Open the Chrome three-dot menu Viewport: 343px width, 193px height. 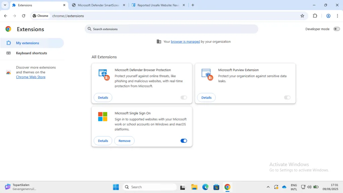point(337,16)
